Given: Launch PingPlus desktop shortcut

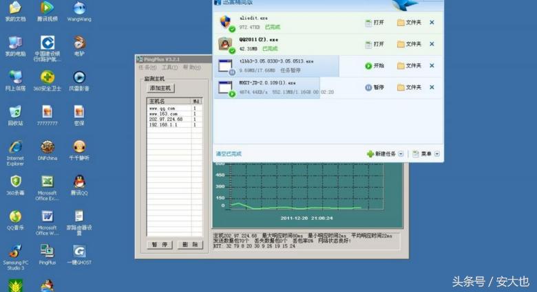Looking at the screenshot, I should pyautogui.click(x=48, y=255).
